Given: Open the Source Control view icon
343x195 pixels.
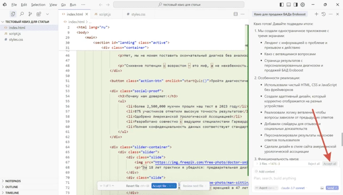Looking at the screenshot, I should click(30, 14).
